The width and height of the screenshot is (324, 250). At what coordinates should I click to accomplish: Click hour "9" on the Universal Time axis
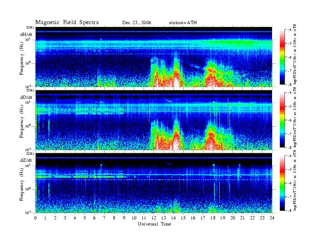(124, 218)
